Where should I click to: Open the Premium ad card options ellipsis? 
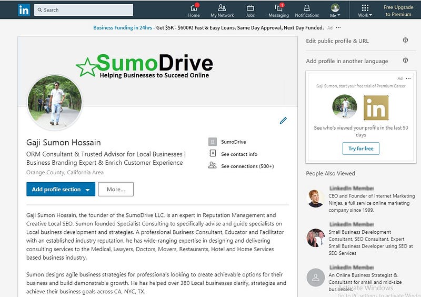[x=408, y=78]
